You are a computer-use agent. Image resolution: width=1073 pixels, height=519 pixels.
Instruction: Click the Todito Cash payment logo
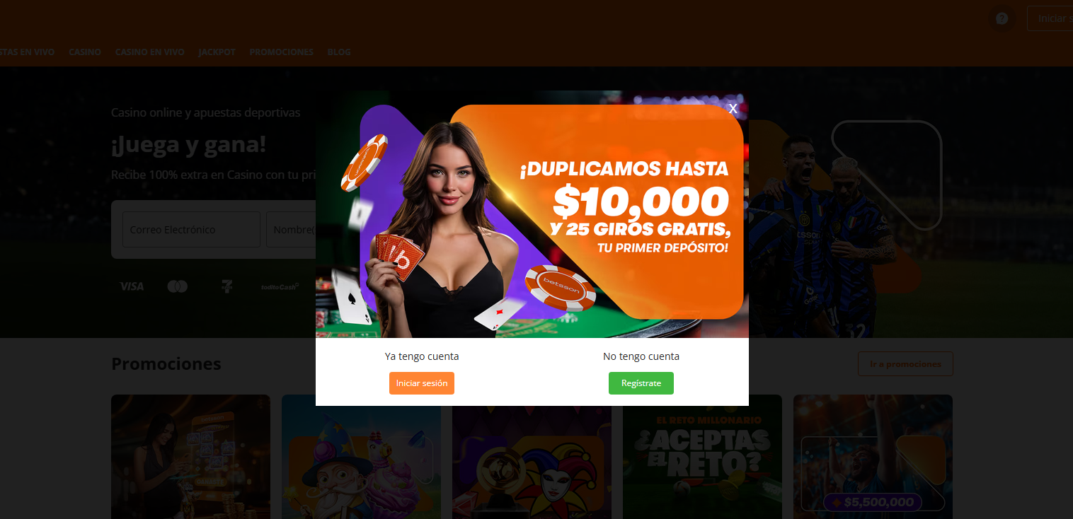coord(280,286)
